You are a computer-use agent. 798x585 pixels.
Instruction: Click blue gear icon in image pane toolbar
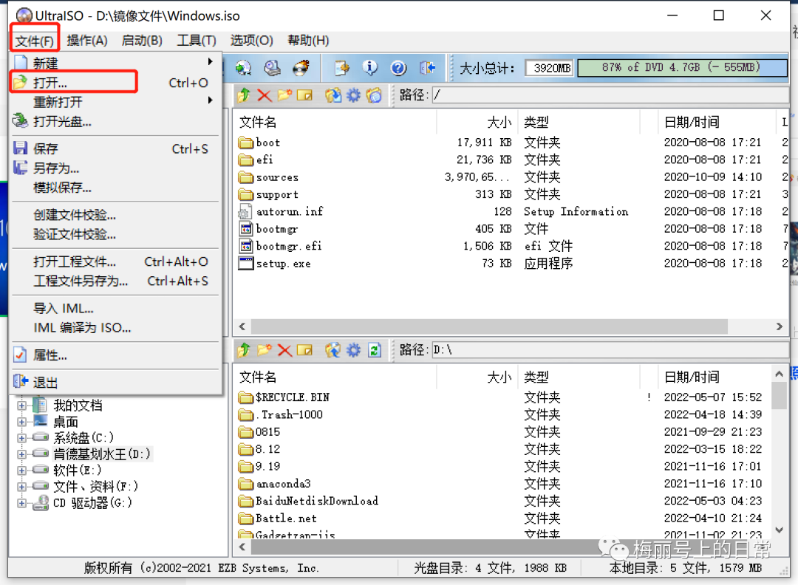pos(353,95)
